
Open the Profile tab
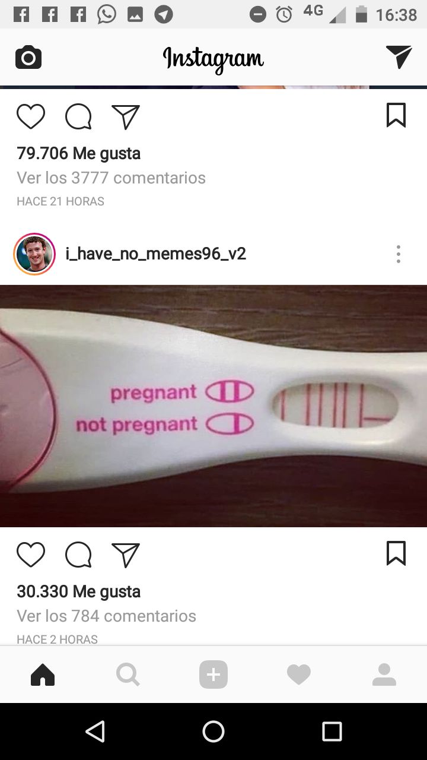[x=384, y=674]
